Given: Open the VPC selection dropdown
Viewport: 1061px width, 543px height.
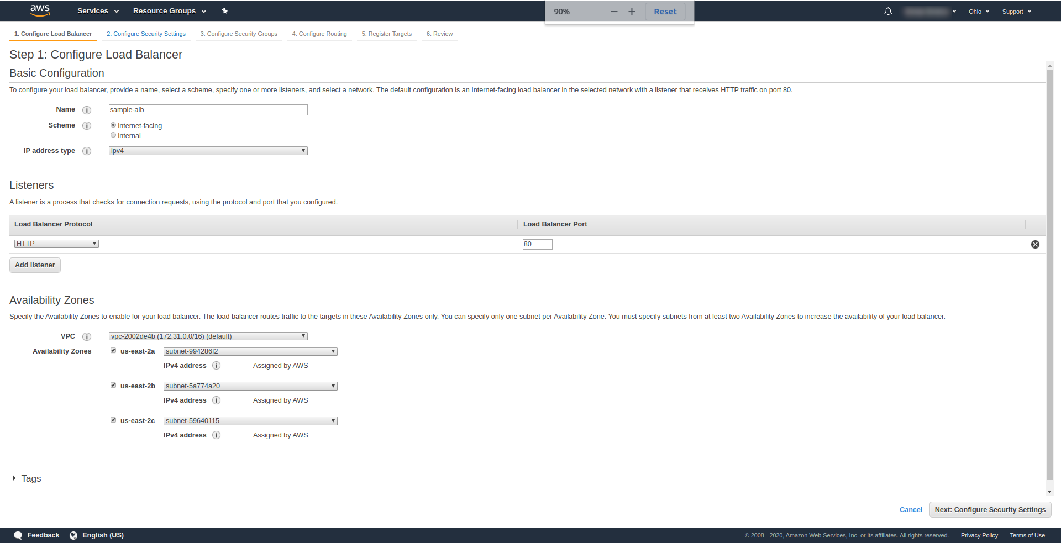Looking at the screenshot, I should pos(208,336).
